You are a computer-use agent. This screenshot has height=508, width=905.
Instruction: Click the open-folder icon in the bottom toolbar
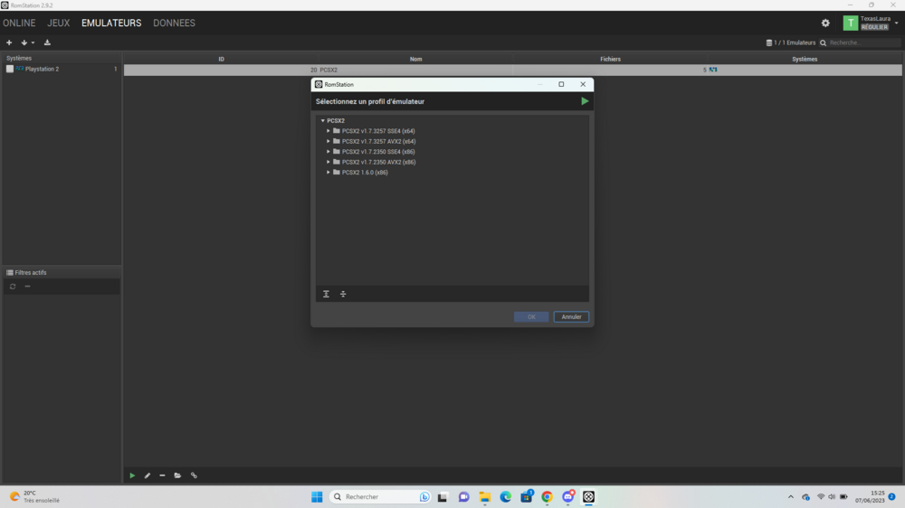coord(177,475)
